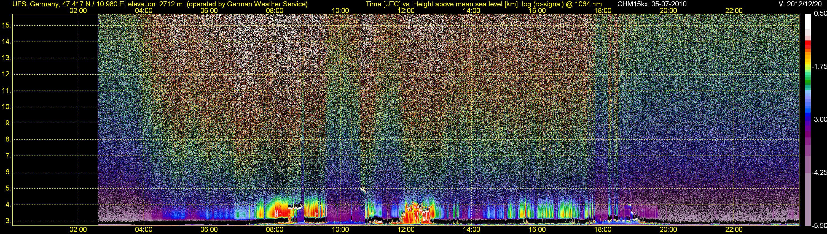Screen dimensions: 827x234
Task: Click the 15 km height axis label
Action: coord(6,25)
